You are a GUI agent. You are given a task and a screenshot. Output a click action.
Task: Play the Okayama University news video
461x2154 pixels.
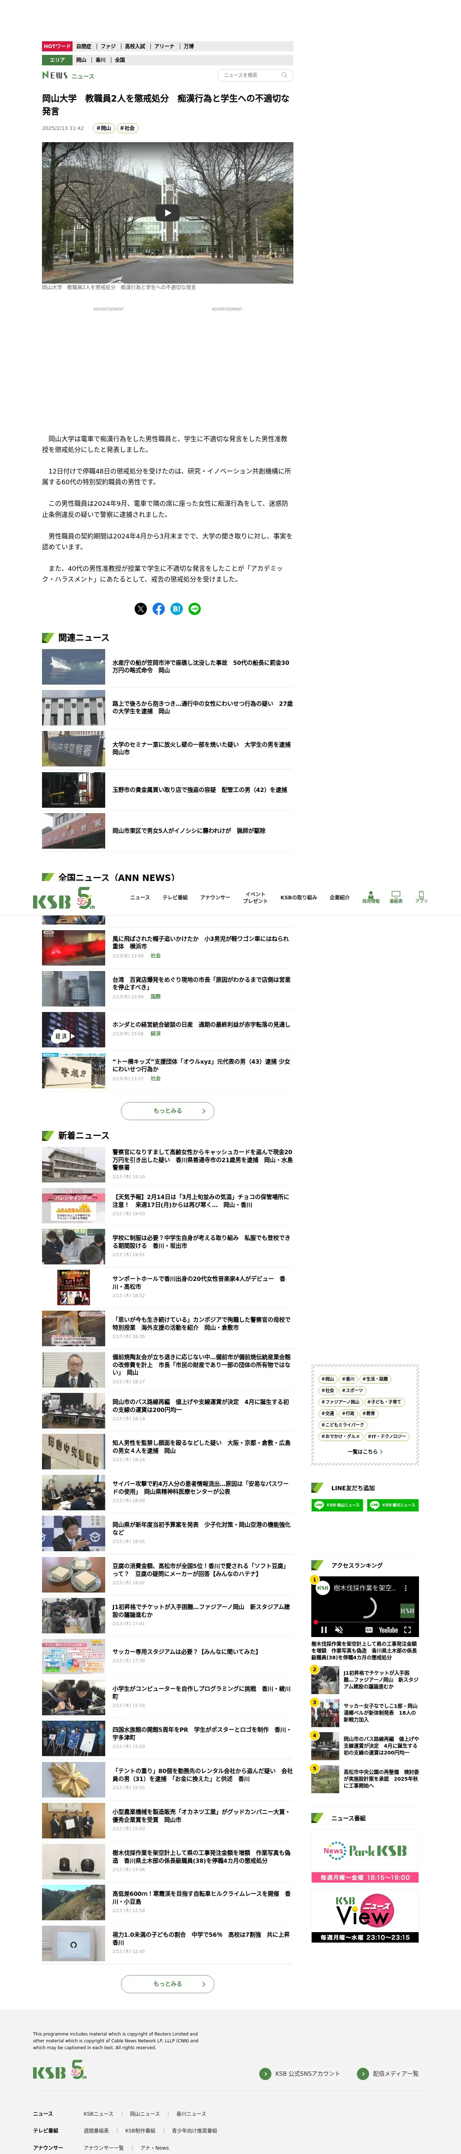click(167, 213)
